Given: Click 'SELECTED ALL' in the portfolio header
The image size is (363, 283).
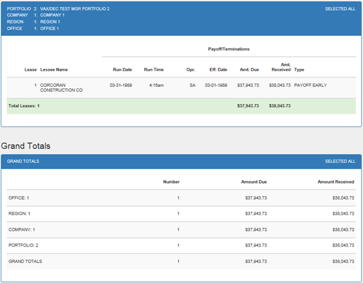Looking at the screenshot, I should tap(340, 9).
